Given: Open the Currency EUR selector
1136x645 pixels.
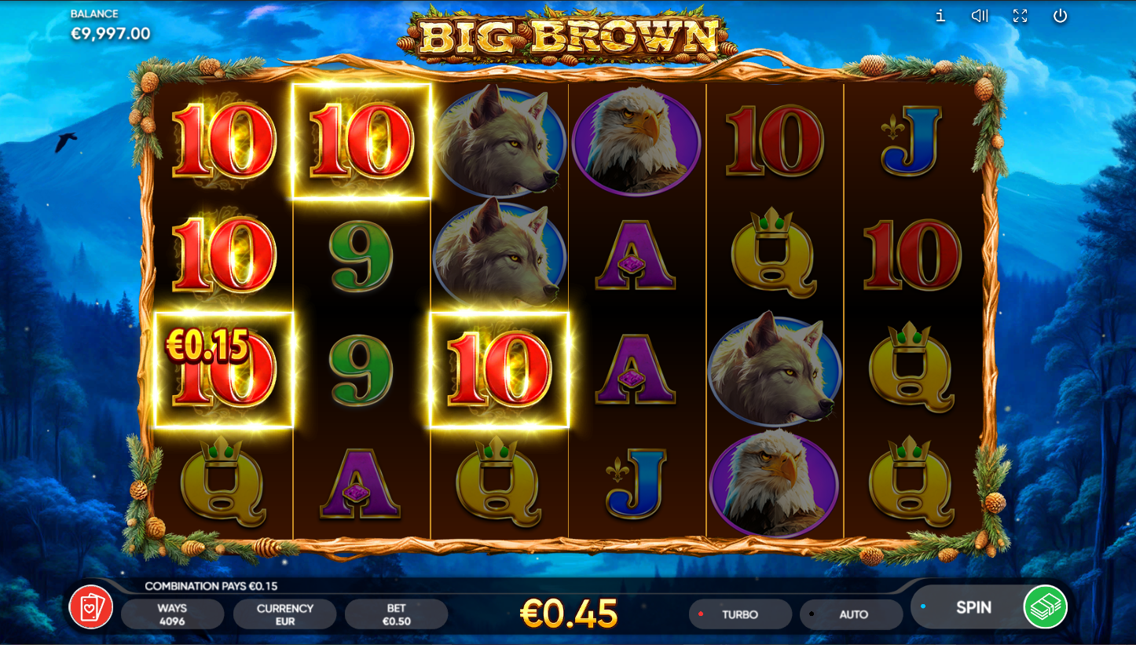Looking at the screenshot, I should coord(285,614).
